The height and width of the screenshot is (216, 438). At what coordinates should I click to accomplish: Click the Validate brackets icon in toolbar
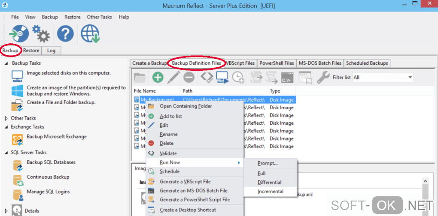tap(207, 77)
